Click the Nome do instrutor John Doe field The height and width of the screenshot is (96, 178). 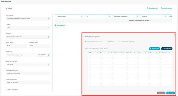(28, 64)
